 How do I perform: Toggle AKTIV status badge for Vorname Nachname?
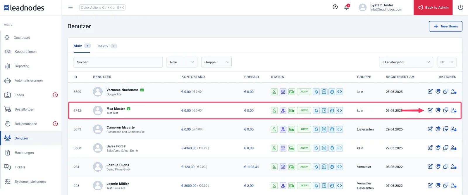[x=304, y=92]
